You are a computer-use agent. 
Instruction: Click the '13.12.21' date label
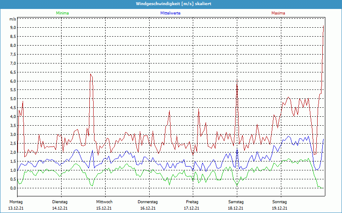click(16, 208)
